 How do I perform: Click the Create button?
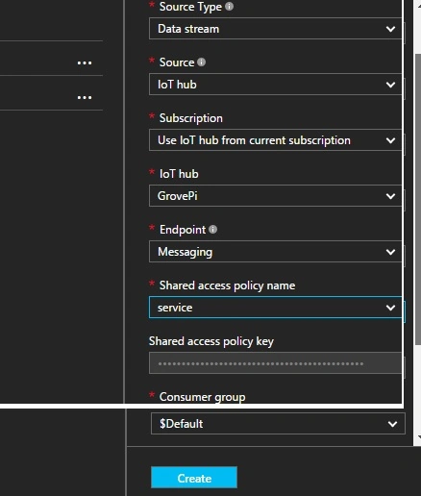click(x=194, y=478)
